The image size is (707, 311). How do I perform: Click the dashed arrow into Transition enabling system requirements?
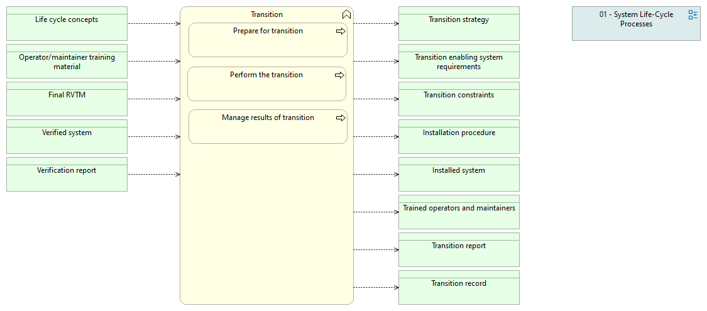pyautogui.click(x=376, y=62)
